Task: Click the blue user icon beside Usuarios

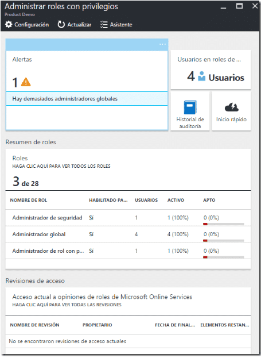Action: pyautogui.click(x=201, y=76)
